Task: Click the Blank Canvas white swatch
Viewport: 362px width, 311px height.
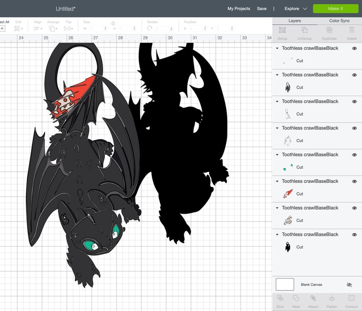Action: [x=284, y=285]
